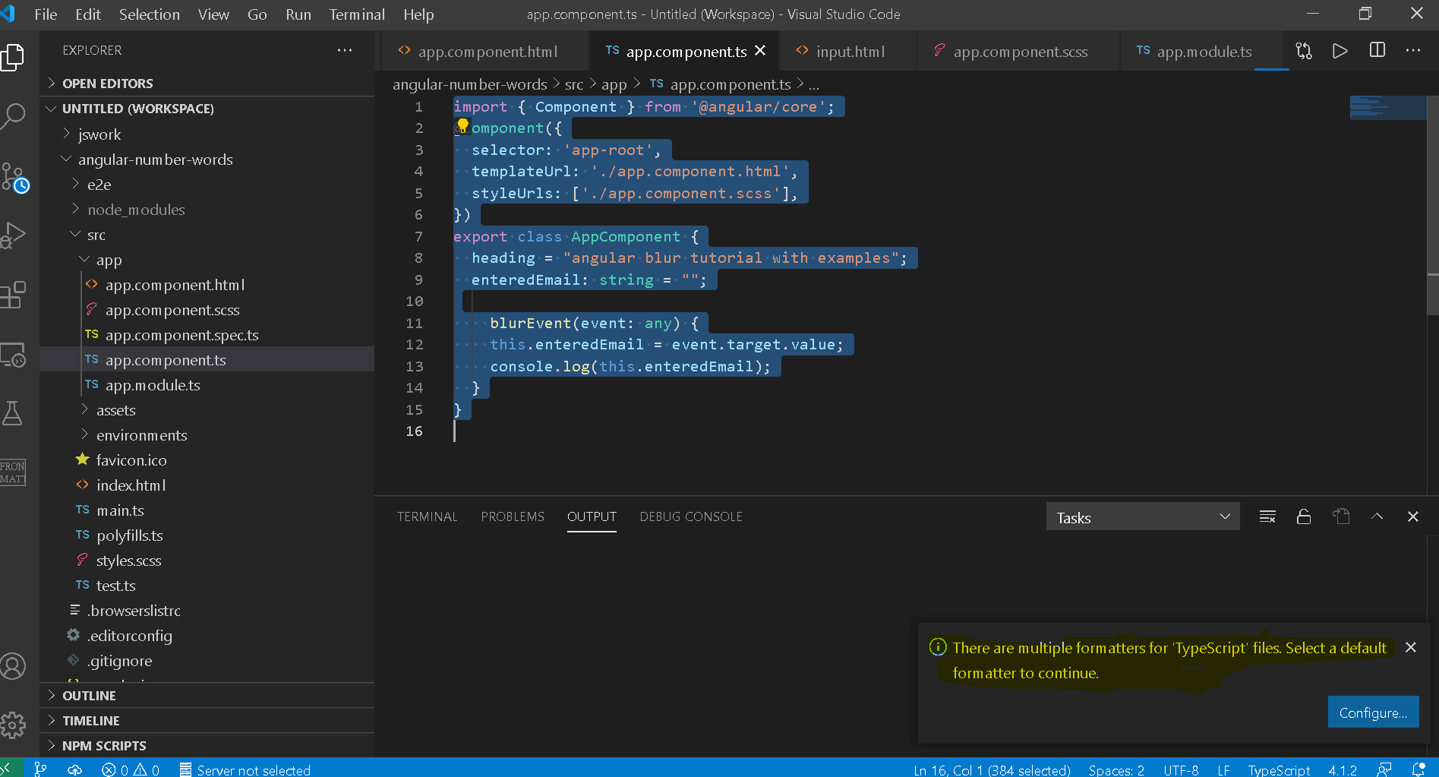The width and height of the screenshot is (1439, 777).
Task: Switch to the app.component.html tab
Action: pyautogui.click(x=487, y=51)
